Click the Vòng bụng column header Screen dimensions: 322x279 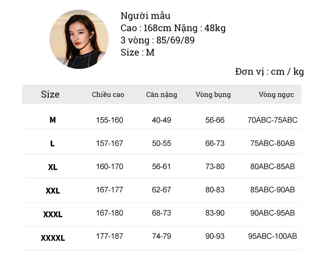pos(213,94)
